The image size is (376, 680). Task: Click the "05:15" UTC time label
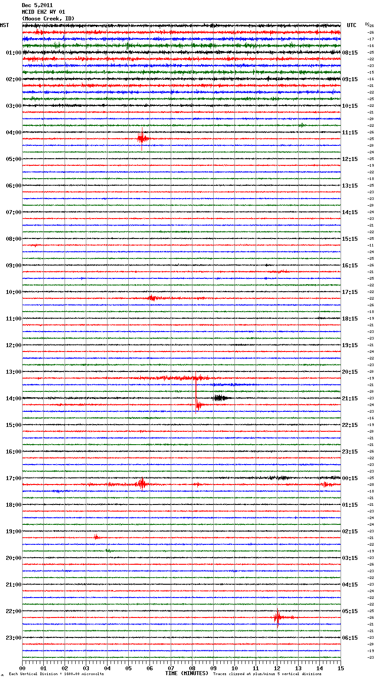[x=350, y=611]
